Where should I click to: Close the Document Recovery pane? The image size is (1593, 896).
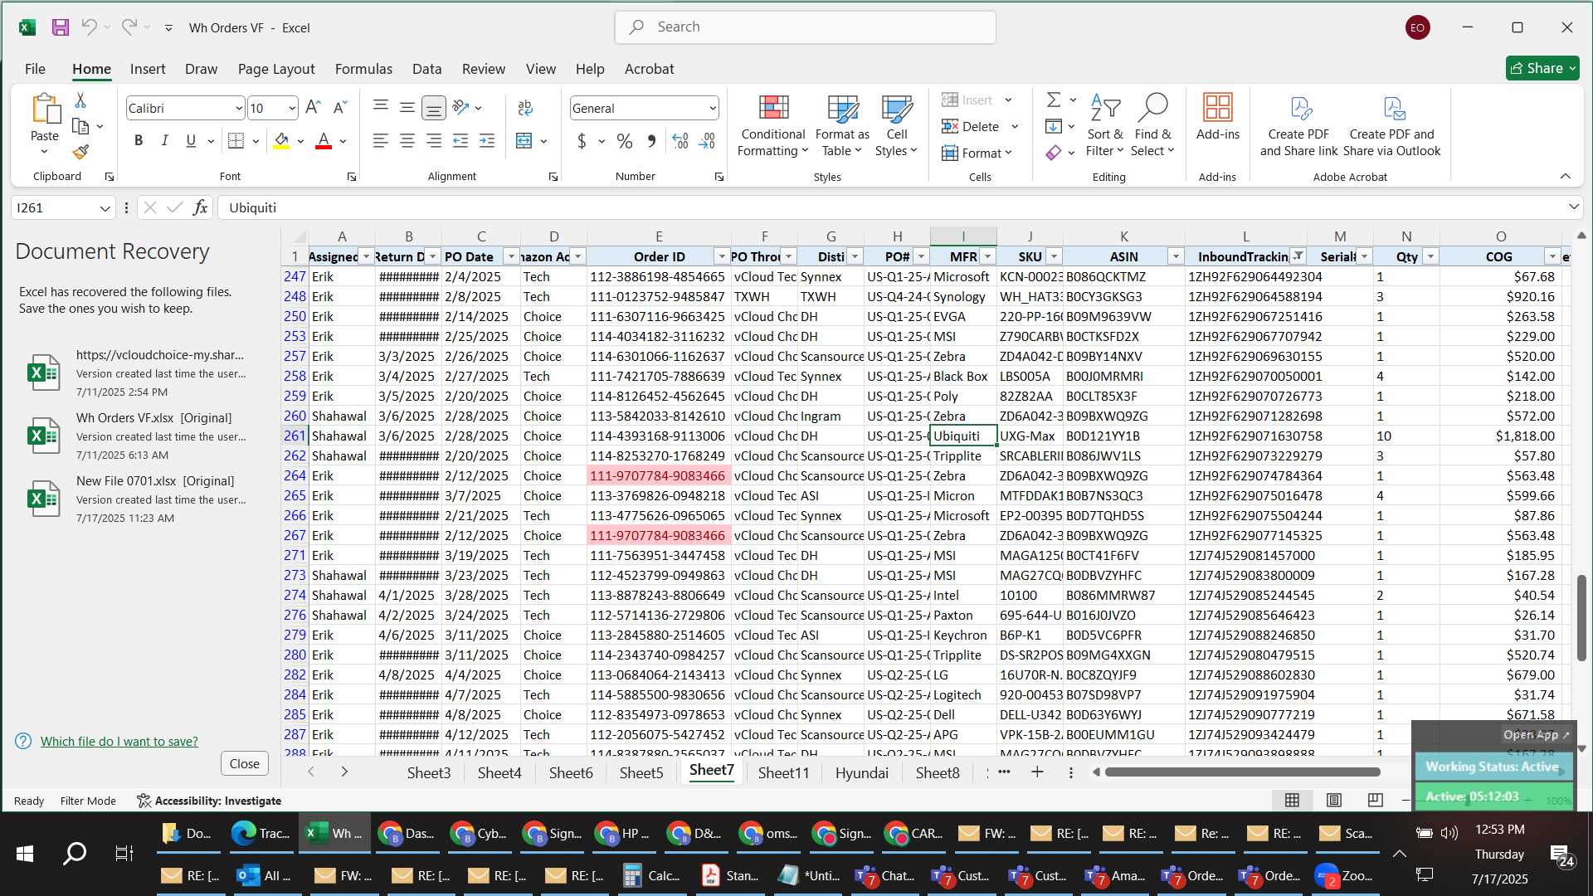(244, 763)
